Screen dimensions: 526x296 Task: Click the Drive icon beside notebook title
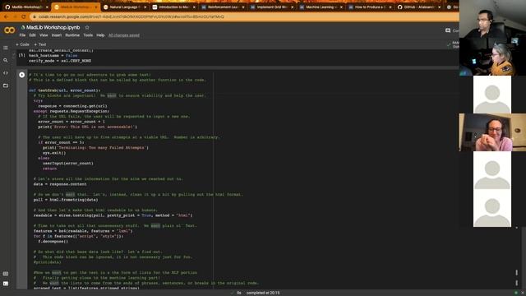pos(23,27)
